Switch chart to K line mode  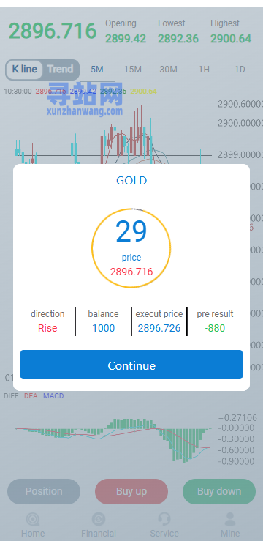[x=24, y=69]
